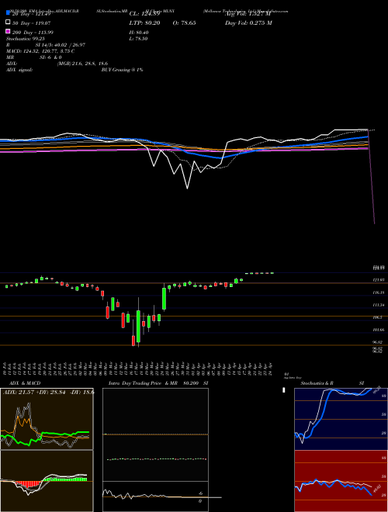Click the 'SI 14/3: 40.02 / 26.97' reading
This screenshot has height=512, width=388.
(60, 45)
